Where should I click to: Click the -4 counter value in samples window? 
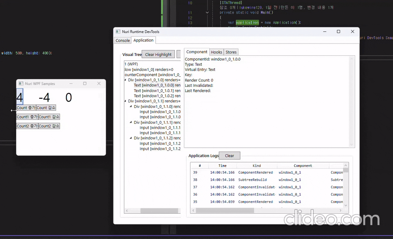click(44, 97)
